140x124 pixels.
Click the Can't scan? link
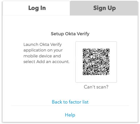(x=96, y=87)
